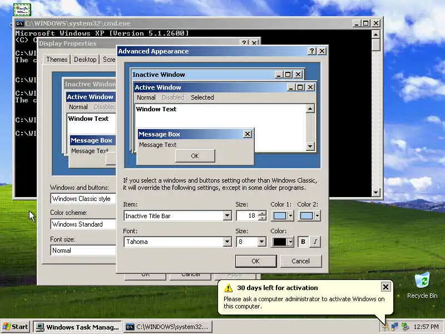The height and width of the screenshot is (334, 445).
Task: Switch to Desktop tab in Display Properties
Action: [85, 60]
